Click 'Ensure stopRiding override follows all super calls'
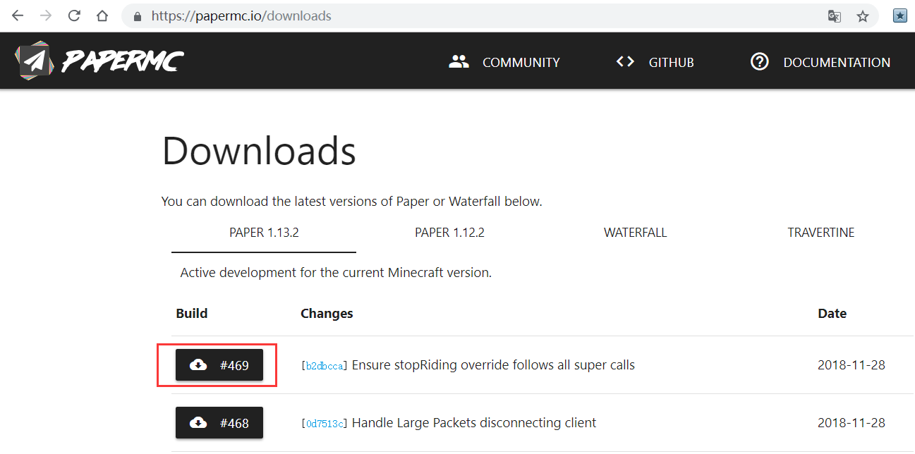The height and width of the screenshot is (454, 915). pyautogui.click(x=493, y=365)
